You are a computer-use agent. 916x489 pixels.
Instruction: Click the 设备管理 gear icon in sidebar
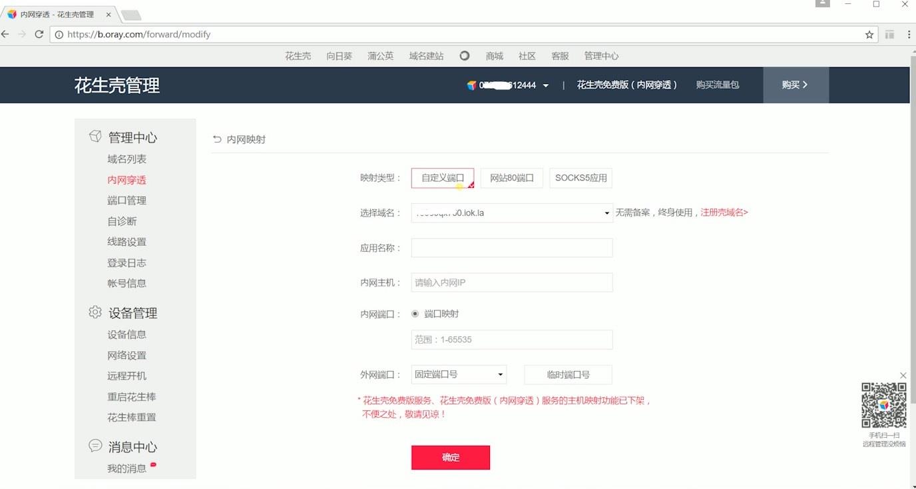(95, 312)
